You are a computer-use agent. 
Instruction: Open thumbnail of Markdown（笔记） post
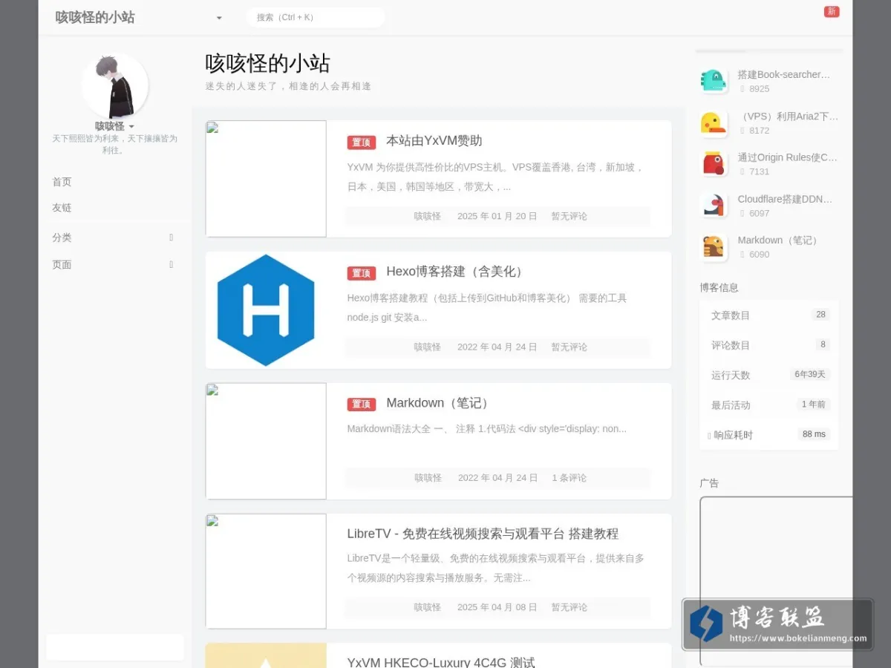coord(266,441)
